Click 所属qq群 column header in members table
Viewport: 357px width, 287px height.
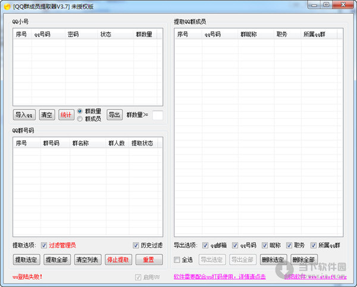pos(319,34)
